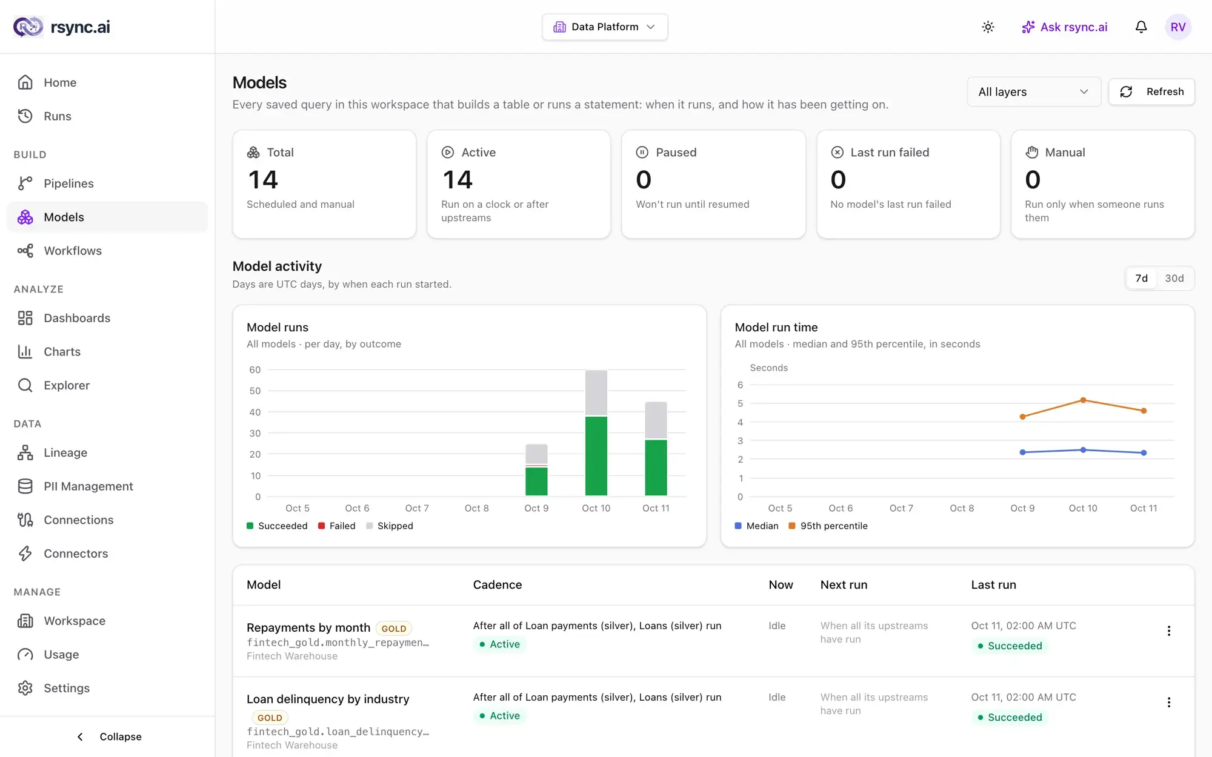Open row menu for Repayments by month
This screenshot has width=1212, height=757.
(x=1168, y=630)
